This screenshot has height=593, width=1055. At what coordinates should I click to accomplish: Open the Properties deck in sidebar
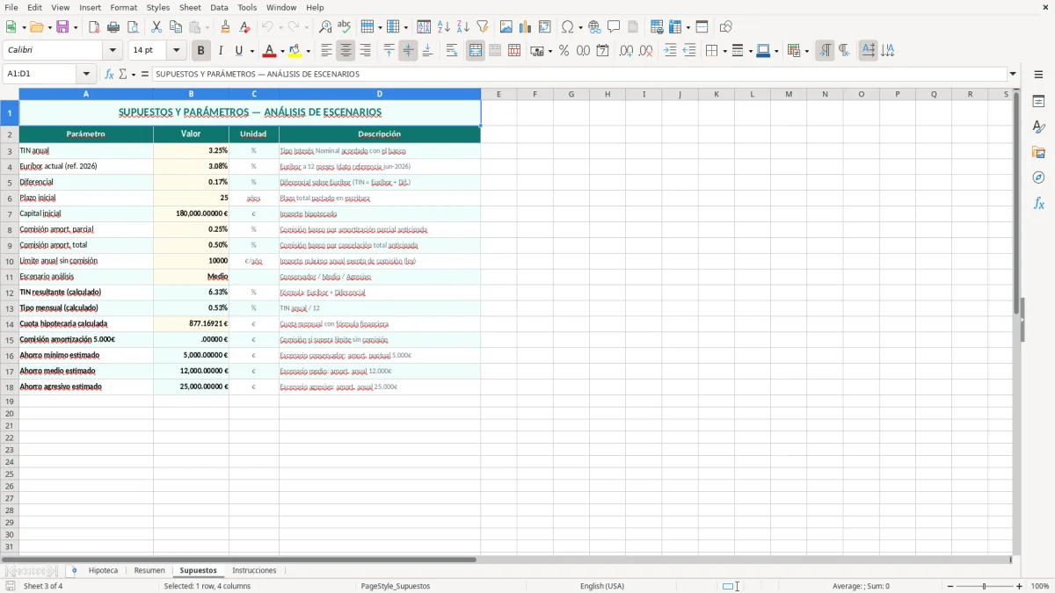1038,102
